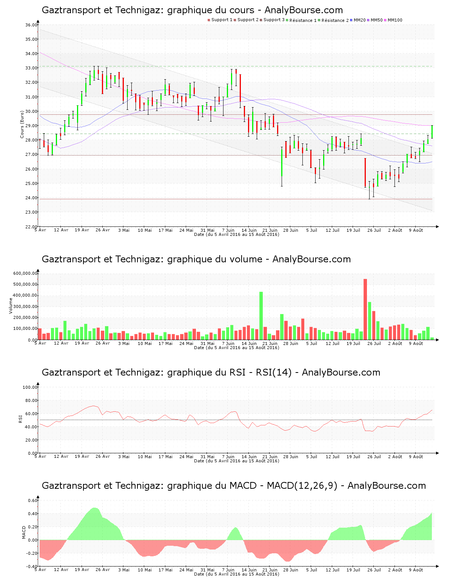This screenshot has height=585, width=453.
Task: Click the Support 1 red legend swatch
Action: click(x=209, y=20)
